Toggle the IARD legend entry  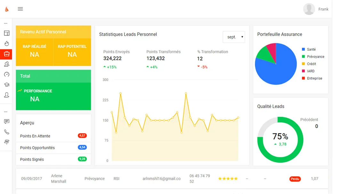click(310, 71)
